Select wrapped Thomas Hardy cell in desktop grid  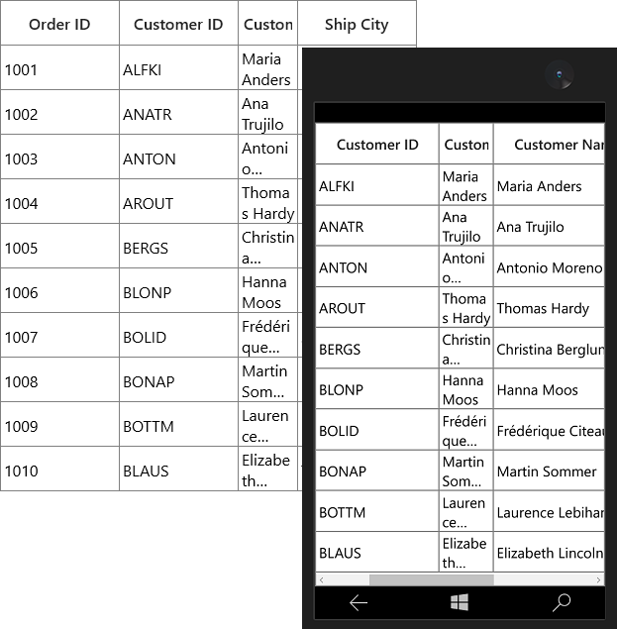click(268, 201)
